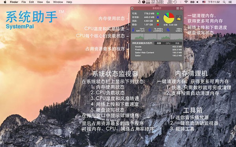
Task: Click the memory pie icon in menu bar
Action: pos(144,2)
